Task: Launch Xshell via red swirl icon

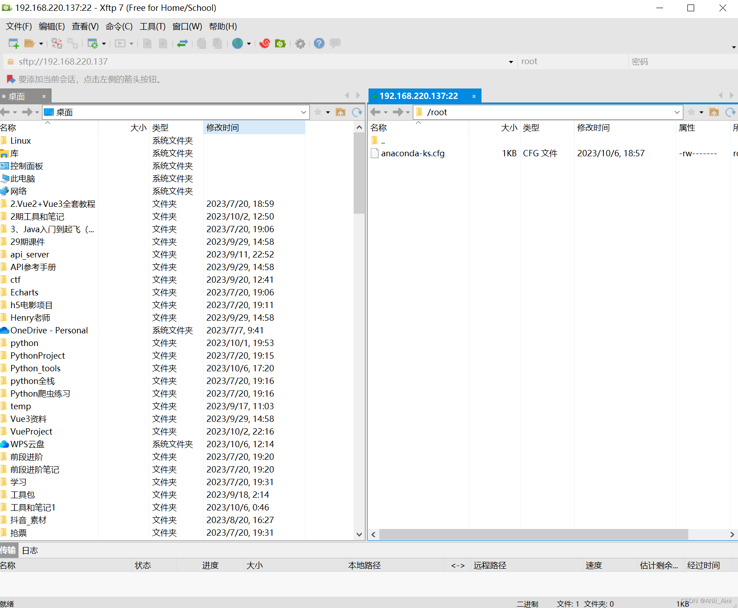Action: 265,43
